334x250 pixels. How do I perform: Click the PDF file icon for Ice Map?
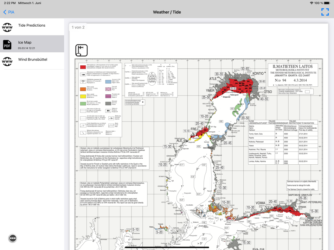(x=7, y=45)
